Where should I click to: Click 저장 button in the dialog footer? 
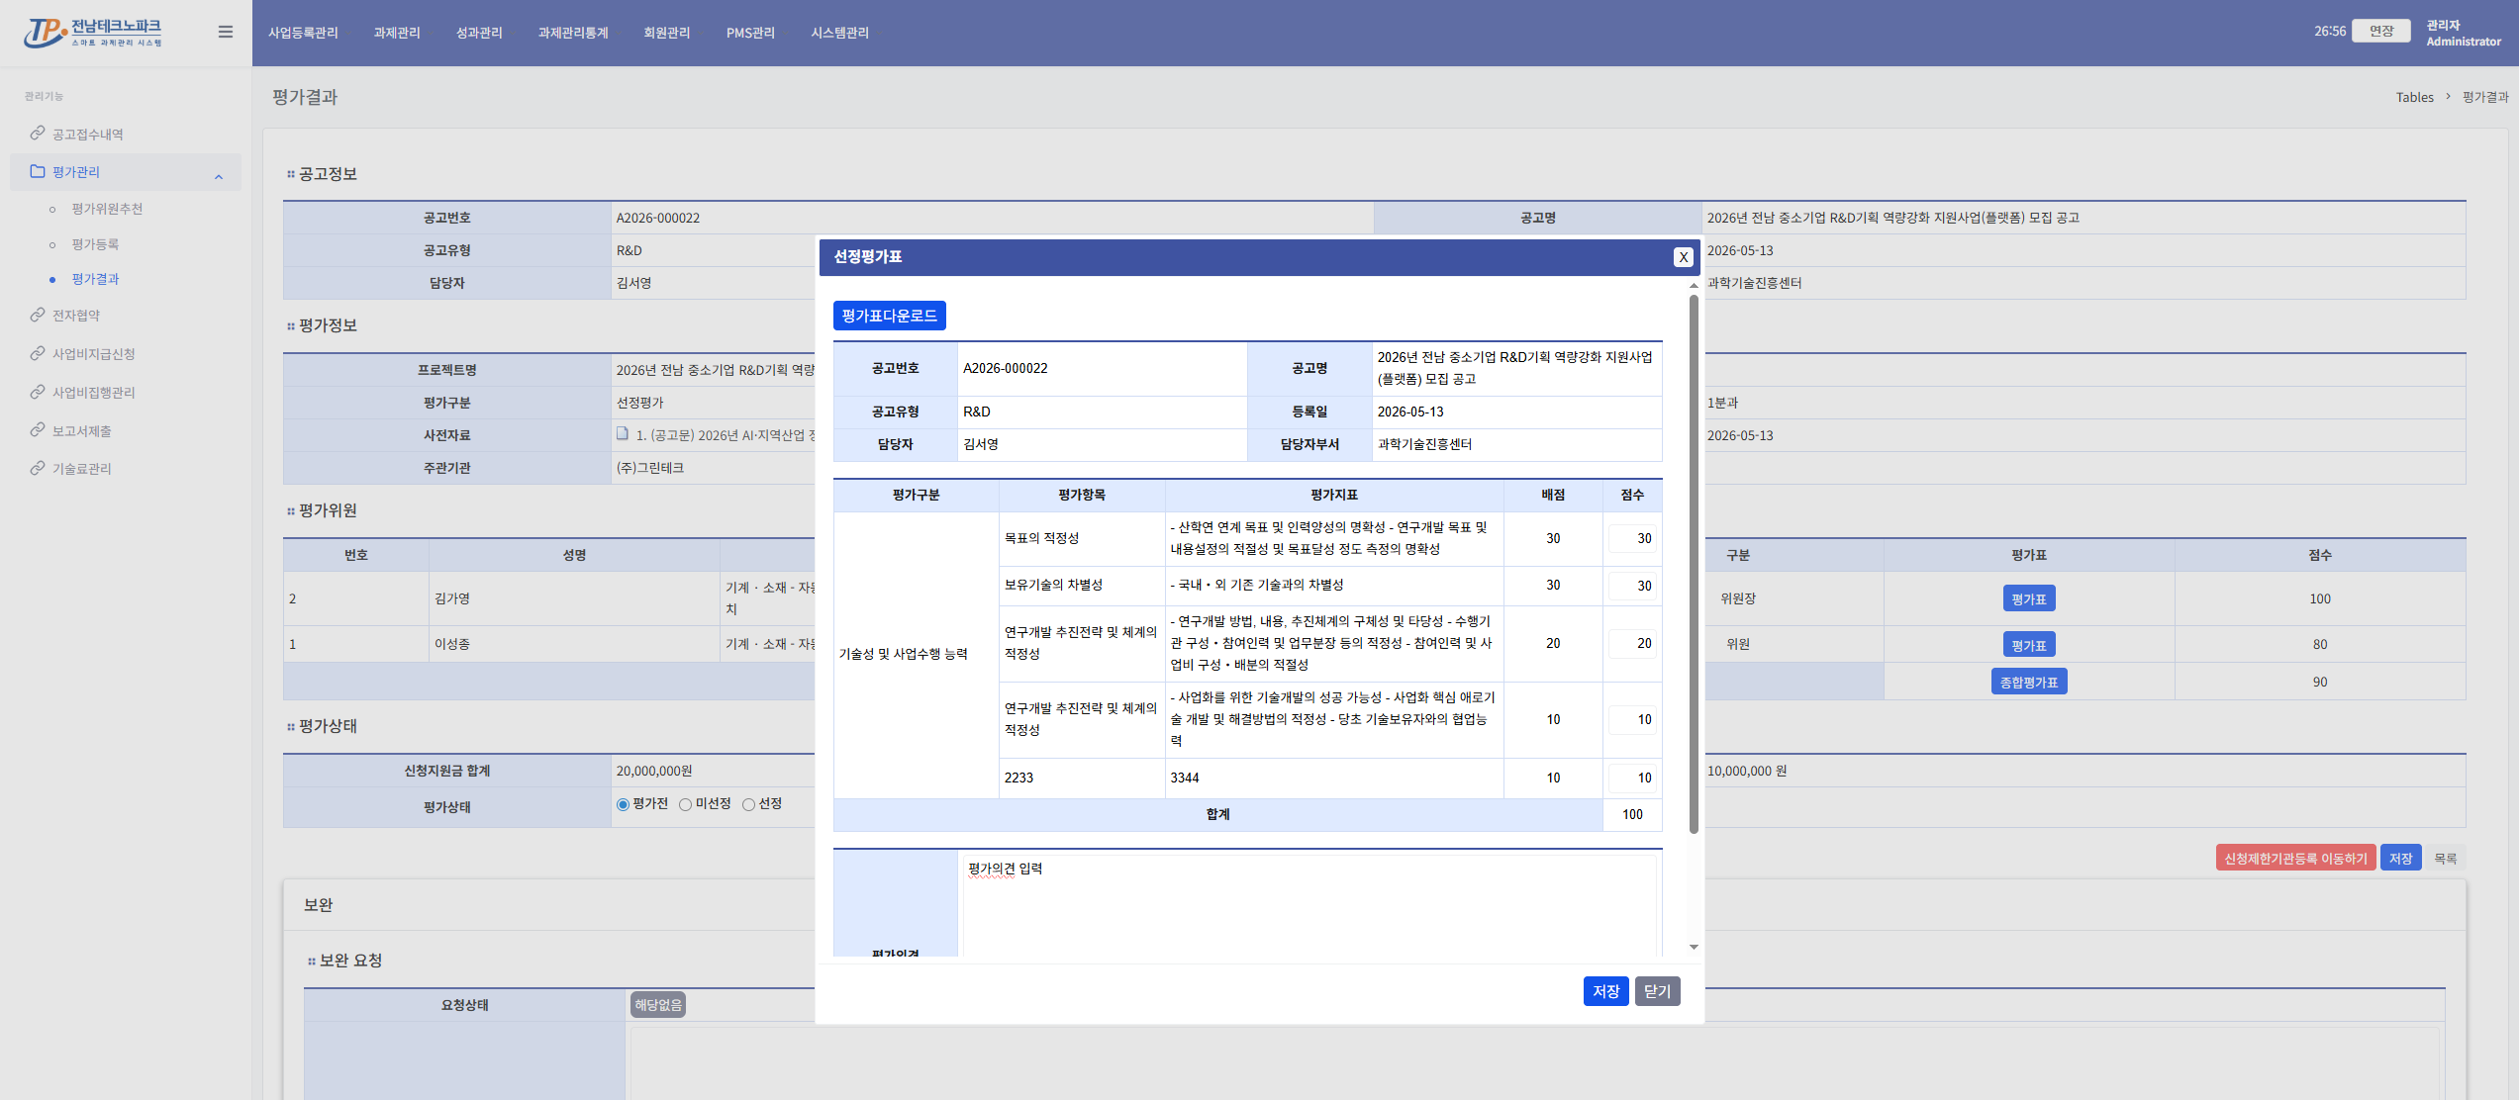(1605, 991)
